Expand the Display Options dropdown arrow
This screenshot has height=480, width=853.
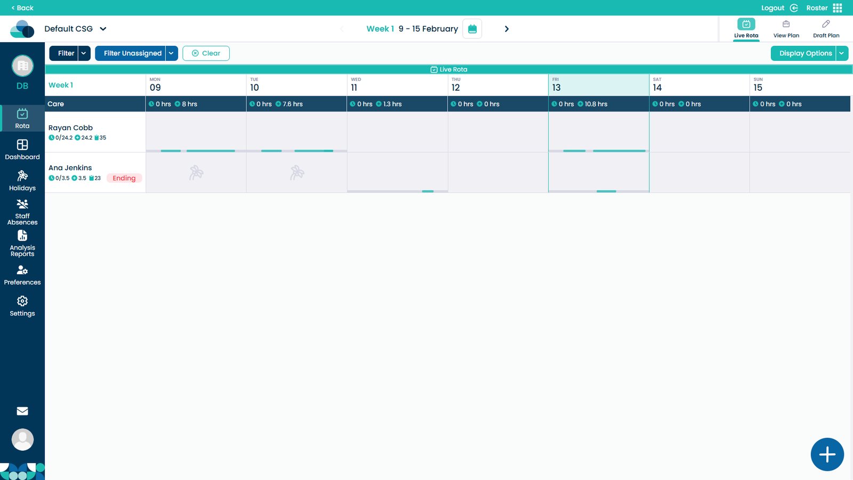pyautogui.click(x=842, y=53)
